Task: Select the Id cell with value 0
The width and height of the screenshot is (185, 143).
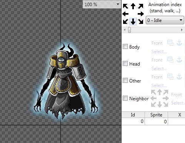Action: click(133, 121)
